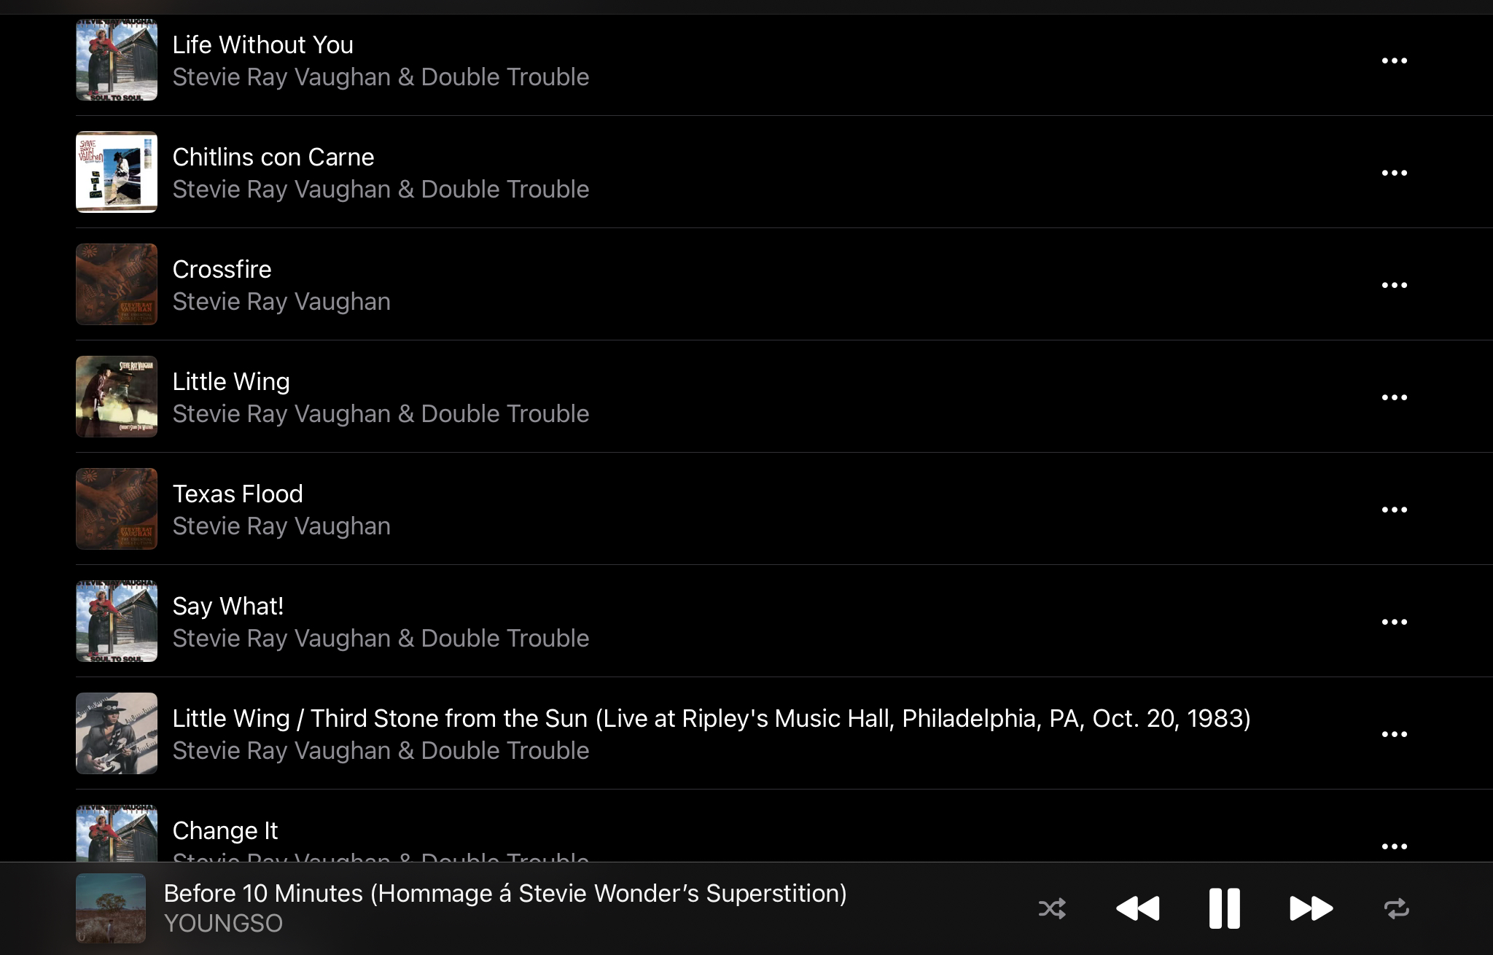Show options menu for Texas Flood
The image size is (1493, 955).
[x=1395, y=510]
